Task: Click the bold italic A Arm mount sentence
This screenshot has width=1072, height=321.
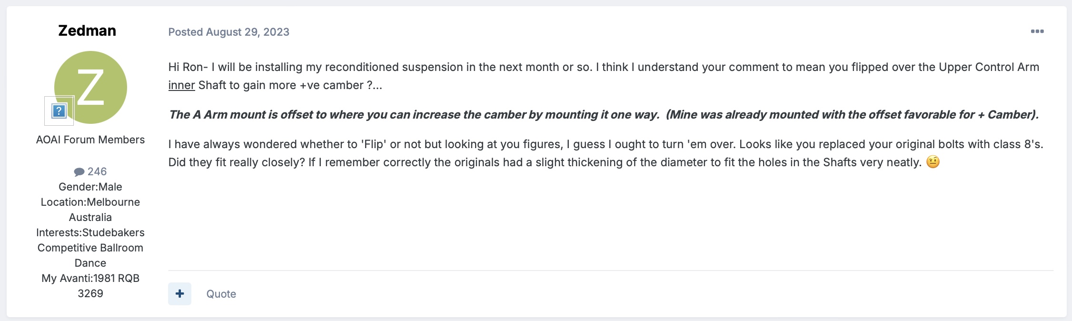Action: [604, 115]
